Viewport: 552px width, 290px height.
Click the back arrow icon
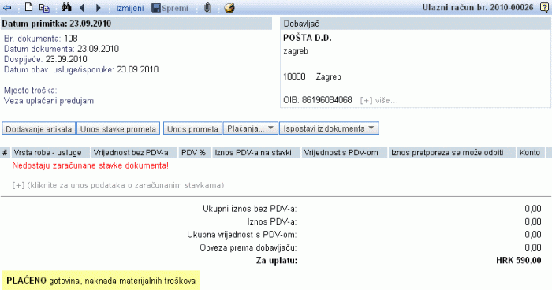(x=7, y=8)
